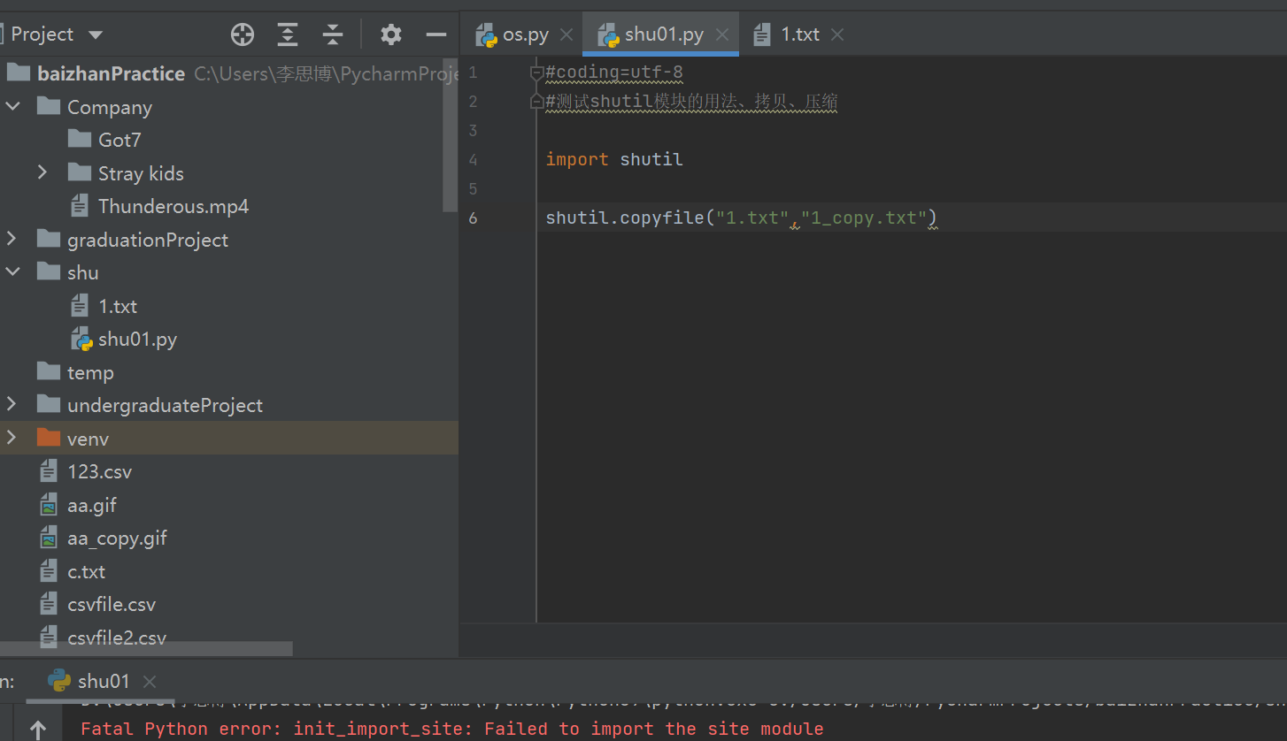Image resolution: width=1287 pixels, height=741 pixels.
Task: Expand the undergraduateProject folder
Action: point(12,405)
